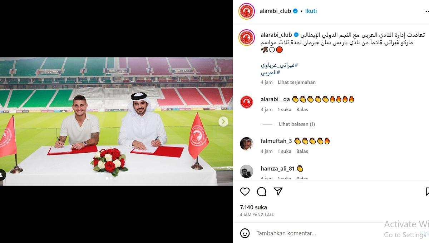Open hashtag العربي link

click(270, 73)
